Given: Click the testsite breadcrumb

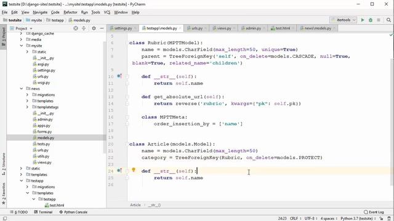Looking at the screenshot, I should 12,20.
